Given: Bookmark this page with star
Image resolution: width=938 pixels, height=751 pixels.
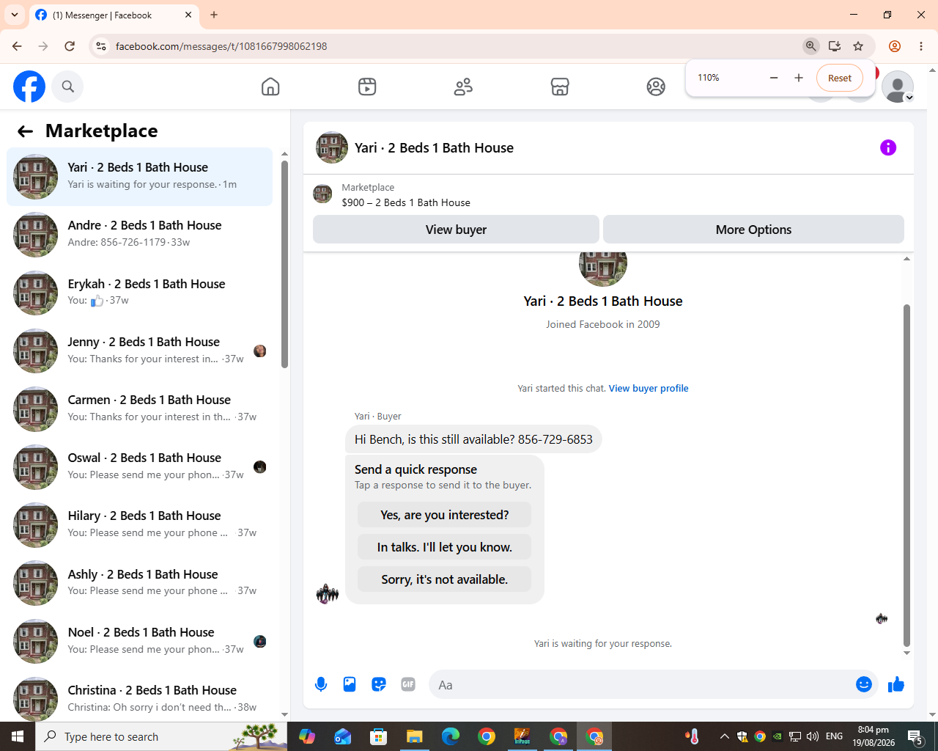Looking at the screenshot, I should [858, 46].
